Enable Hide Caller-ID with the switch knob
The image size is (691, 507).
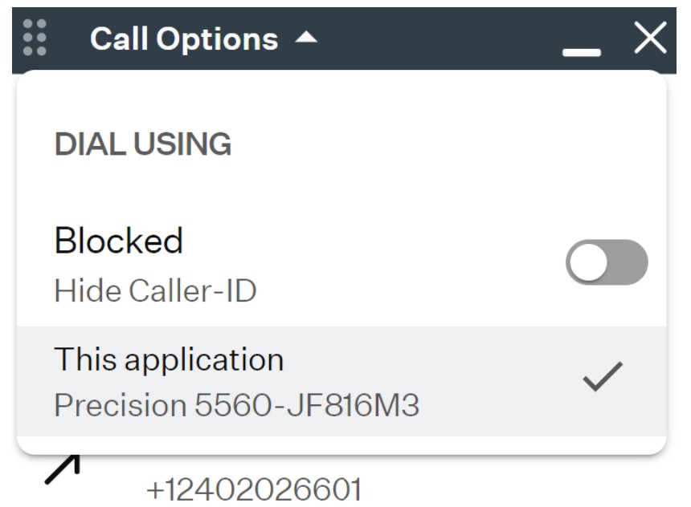click(x=588, y=262)
